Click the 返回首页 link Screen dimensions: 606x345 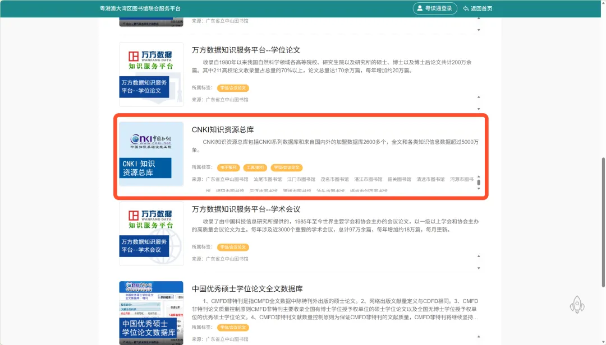478,8
